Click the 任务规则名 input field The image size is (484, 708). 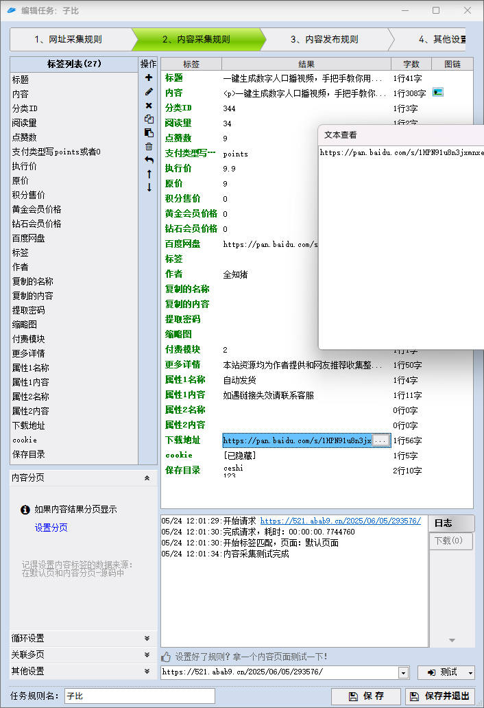(140, 696)
